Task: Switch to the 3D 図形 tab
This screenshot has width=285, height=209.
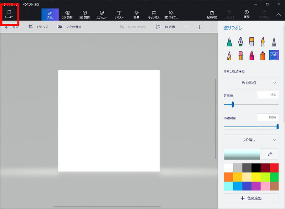Action: coord(84,14)
